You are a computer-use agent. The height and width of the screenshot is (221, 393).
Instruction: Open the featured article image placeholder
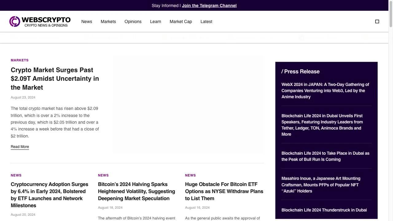[188, 104]
